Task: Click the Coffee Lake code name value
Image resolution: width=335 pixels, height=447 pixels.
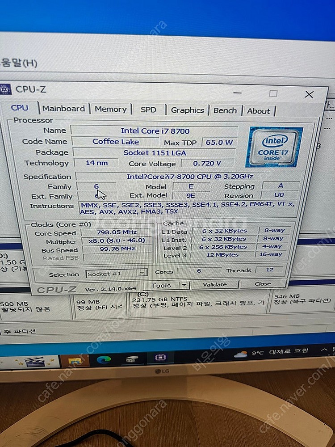Action: (x=115, y=142)
